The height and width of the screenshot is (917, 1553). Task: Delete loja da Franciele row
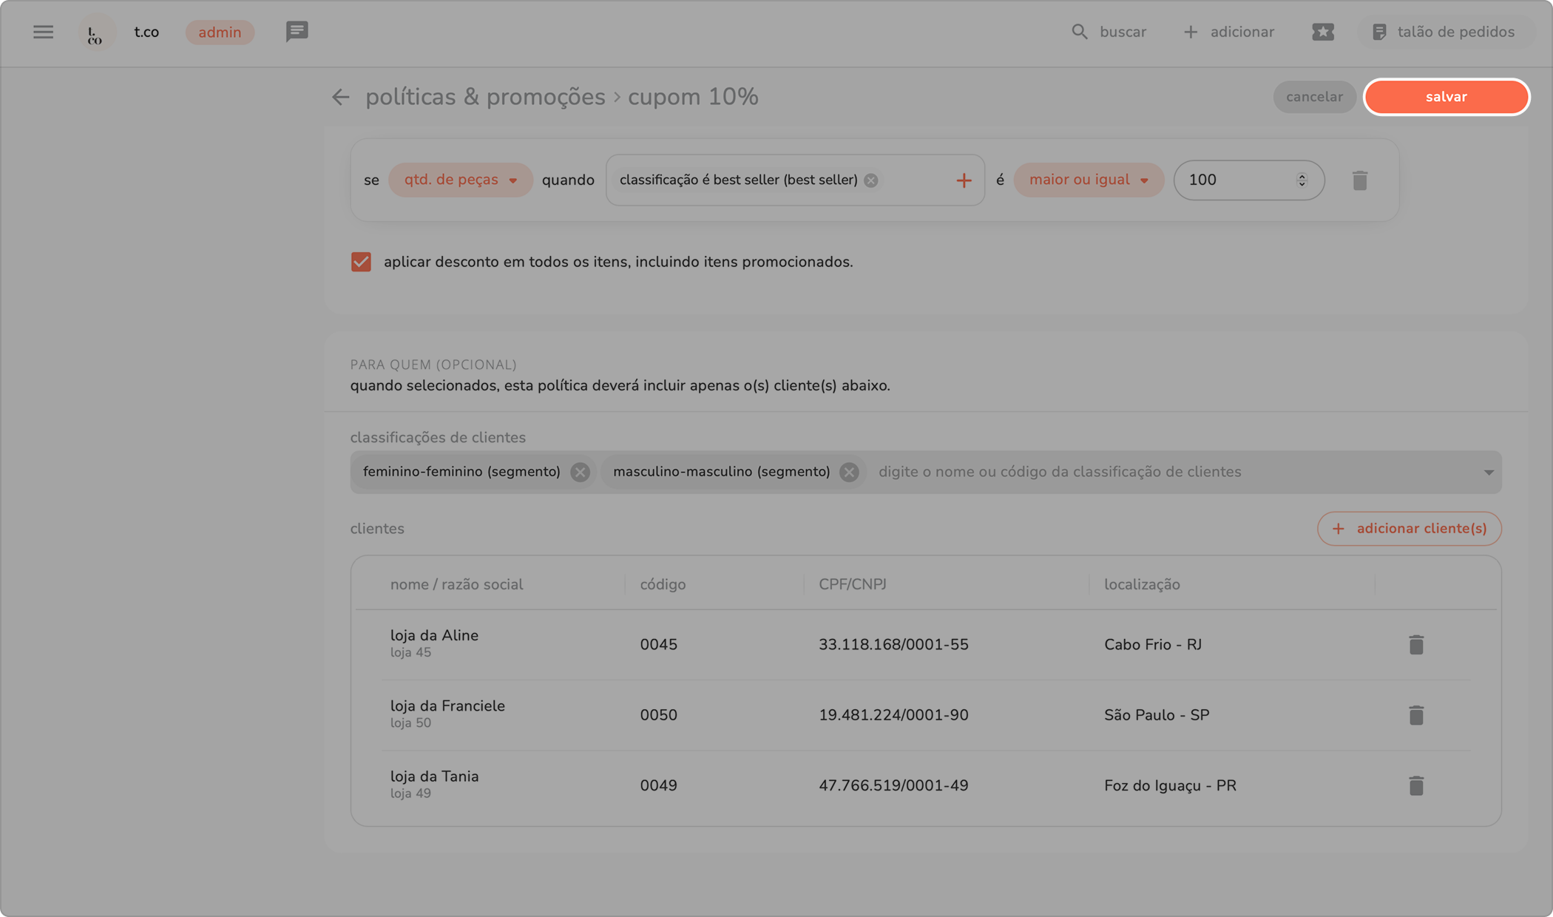(x=1415, y=715)
